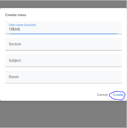127x128 pixels.
Task: Select the Room input field
Action: click(63, 77)
